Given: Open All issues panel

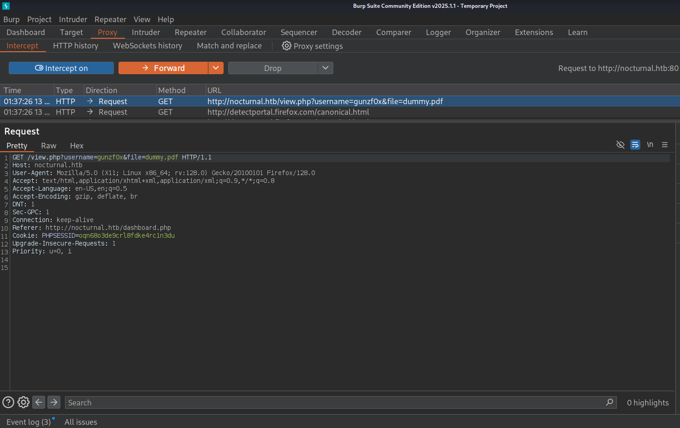Looking at the screenshot, I should coord(81,422).
